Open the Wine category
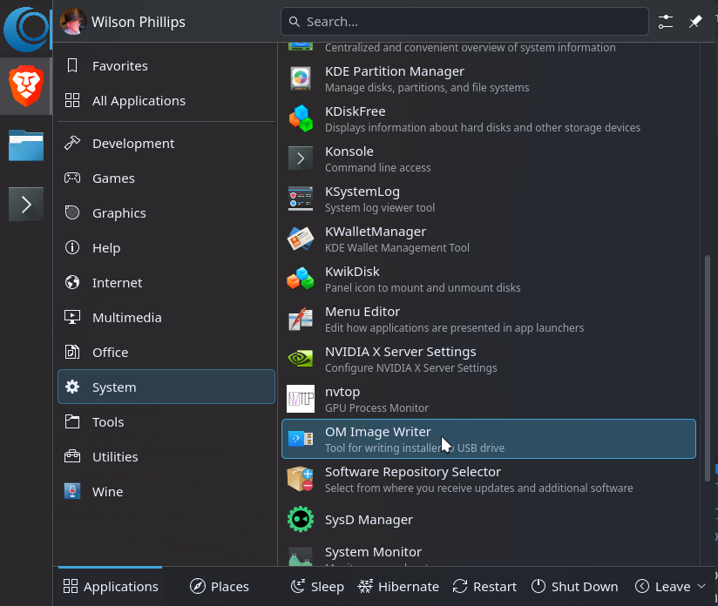The height and width of the screenshot is (606, 718). point(166,491)
